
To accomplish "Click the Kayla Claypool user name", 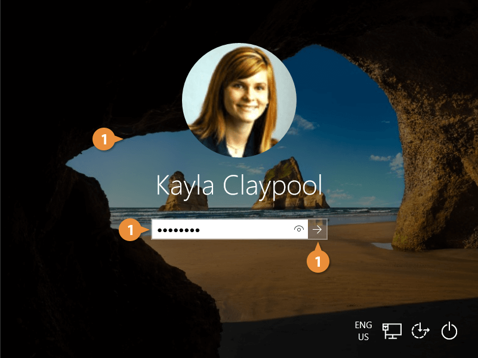I will point(239,186).
